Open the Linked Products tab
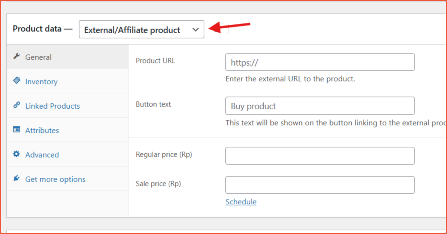 tap(52, 106)
